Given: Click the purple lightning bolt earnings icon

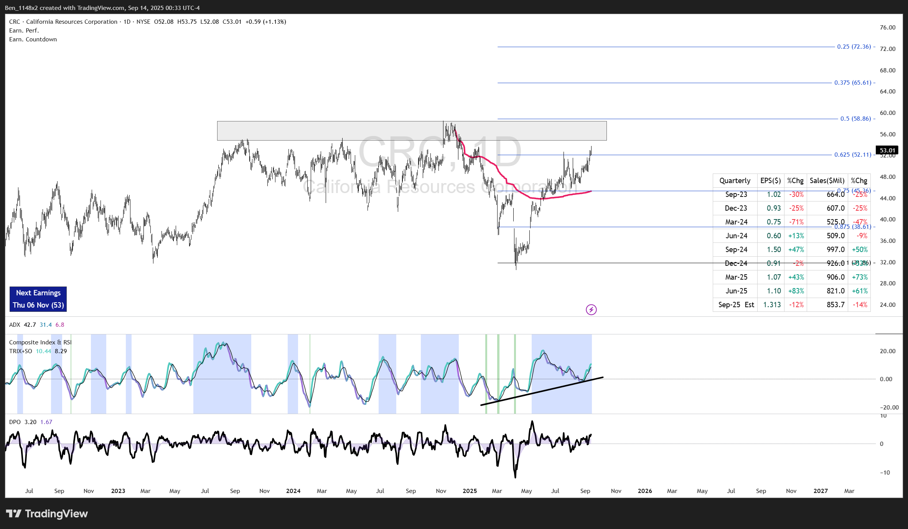Looking at the screenshot, I should click(591, 310).
